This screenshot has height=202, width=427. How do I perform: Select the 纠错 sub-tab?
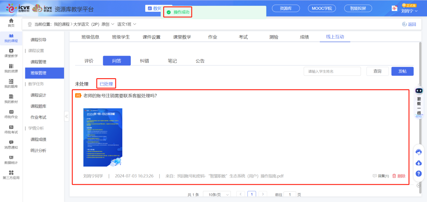pyautogui.click(x=145, y=61)
